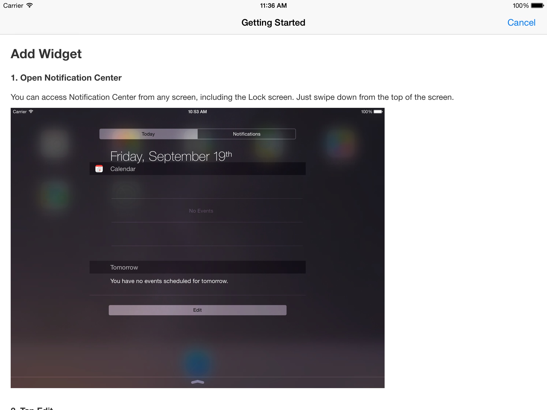Click the battery icon at top right

click(x=537, y=6)
